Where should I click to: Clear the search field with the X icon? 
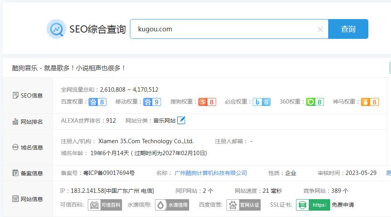pos(320,29)
